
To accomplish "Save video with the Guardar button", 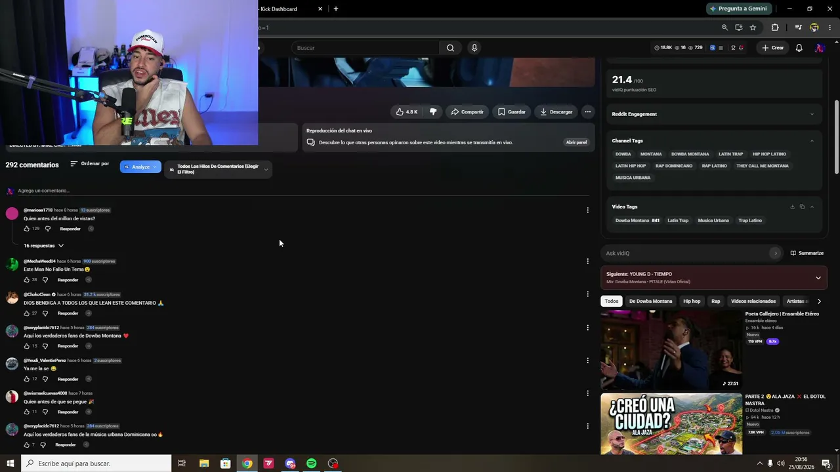I will point(511,112).
